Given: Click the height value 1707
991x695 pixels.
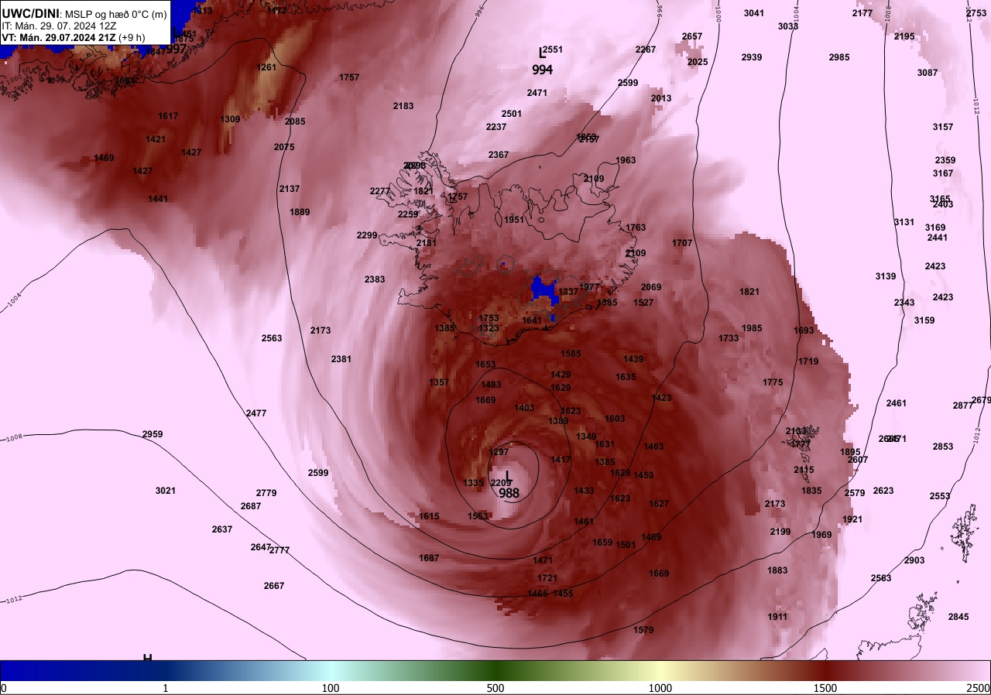Looking at the screenshot, I should pyautogui.click(x=682, y=243).
